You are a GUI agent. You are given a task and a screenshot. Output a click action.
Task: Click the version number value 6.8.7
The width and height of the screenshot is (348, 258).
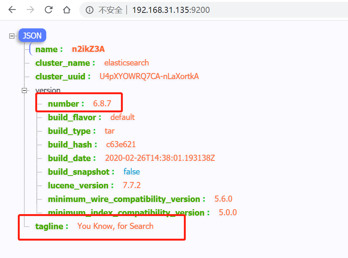click(x=102, y=103)
